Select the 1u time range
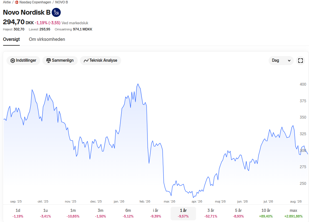The image size is (309, 222). click(45, 213)
